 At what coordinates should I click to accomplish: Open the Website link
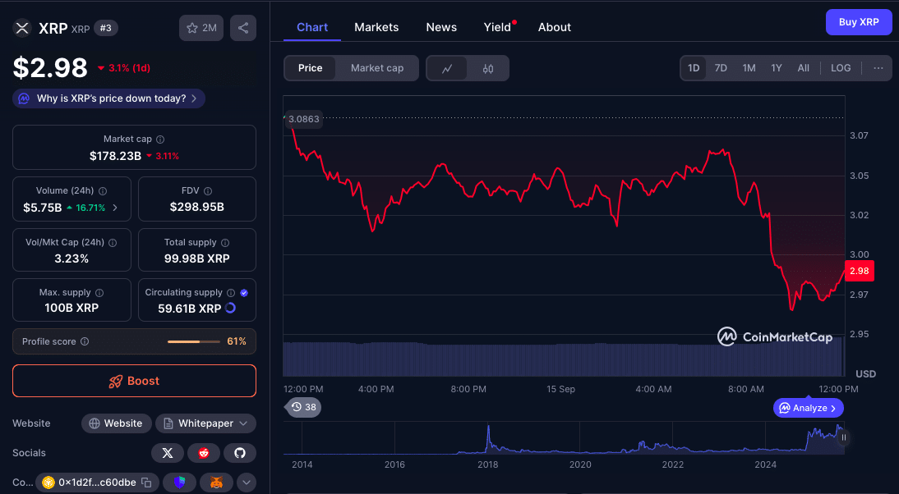tap(117, 423)
